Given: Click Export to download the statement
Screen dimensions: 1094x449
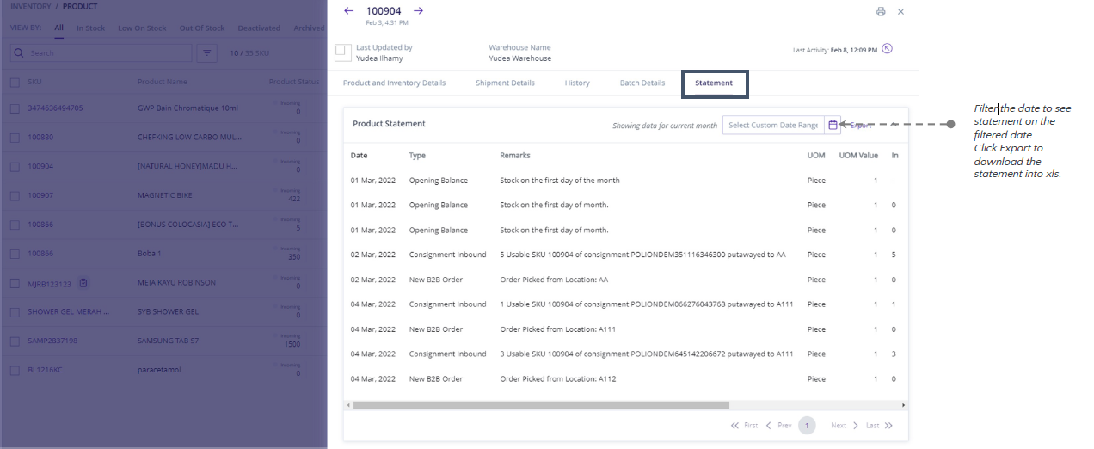Looking at the screenshot, I should pos(860,126).
